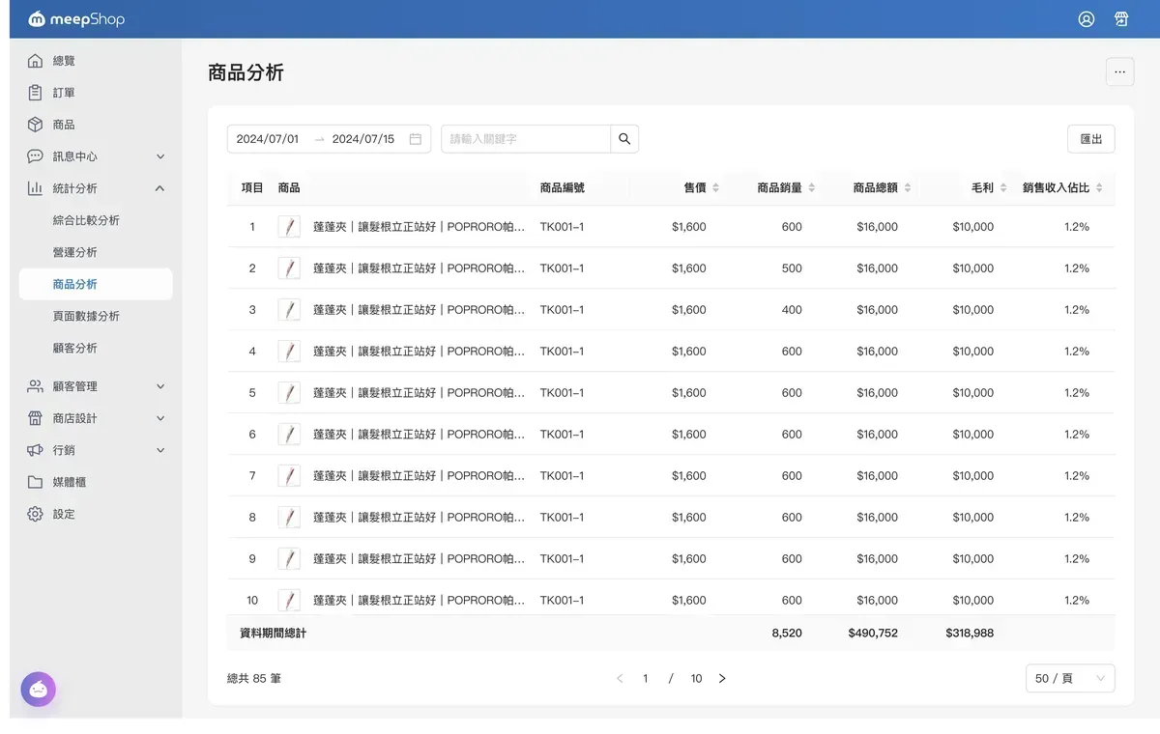Image resolution: width=1160 pixels, height=734 pixels.
Task: Click the 匯出 export button
Action: point(1090,139)
